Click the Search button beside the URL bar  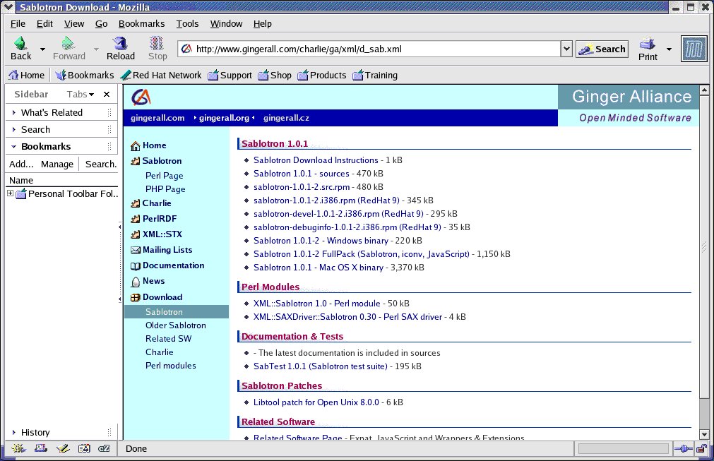[x=602, y=49]
